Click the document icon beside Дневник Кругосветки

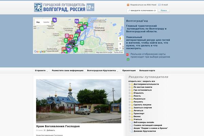click(132, 131)
